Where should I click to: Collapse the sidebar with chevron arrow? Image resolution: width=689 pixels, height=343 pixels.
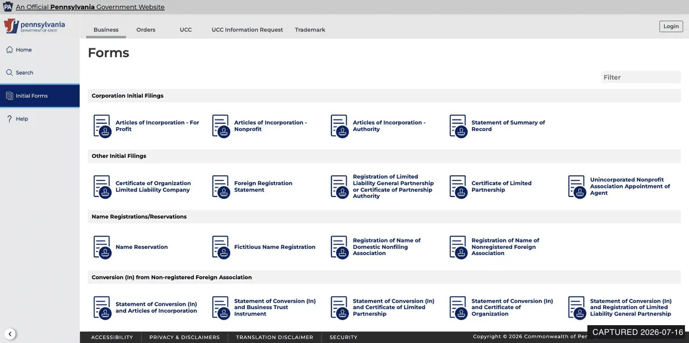pos(10,334)
